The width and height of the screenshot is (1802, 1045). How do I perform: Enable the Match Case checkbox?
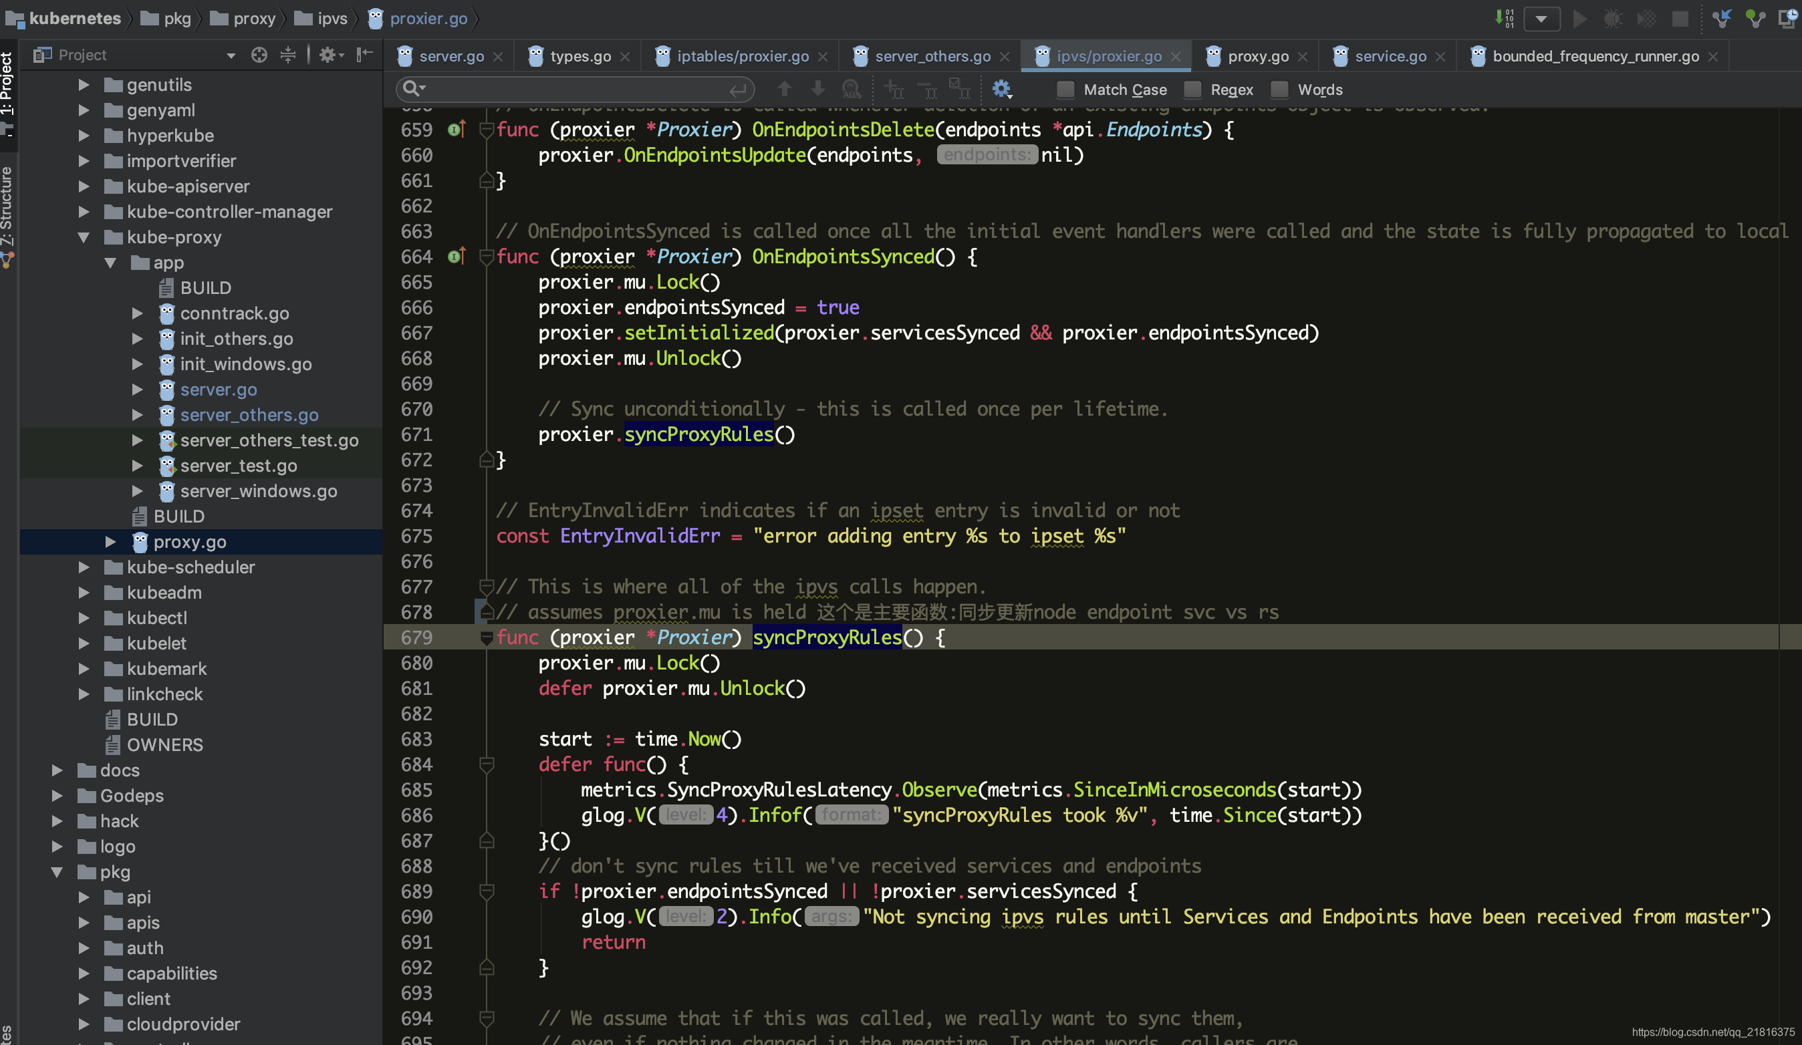coord(1065,90)
